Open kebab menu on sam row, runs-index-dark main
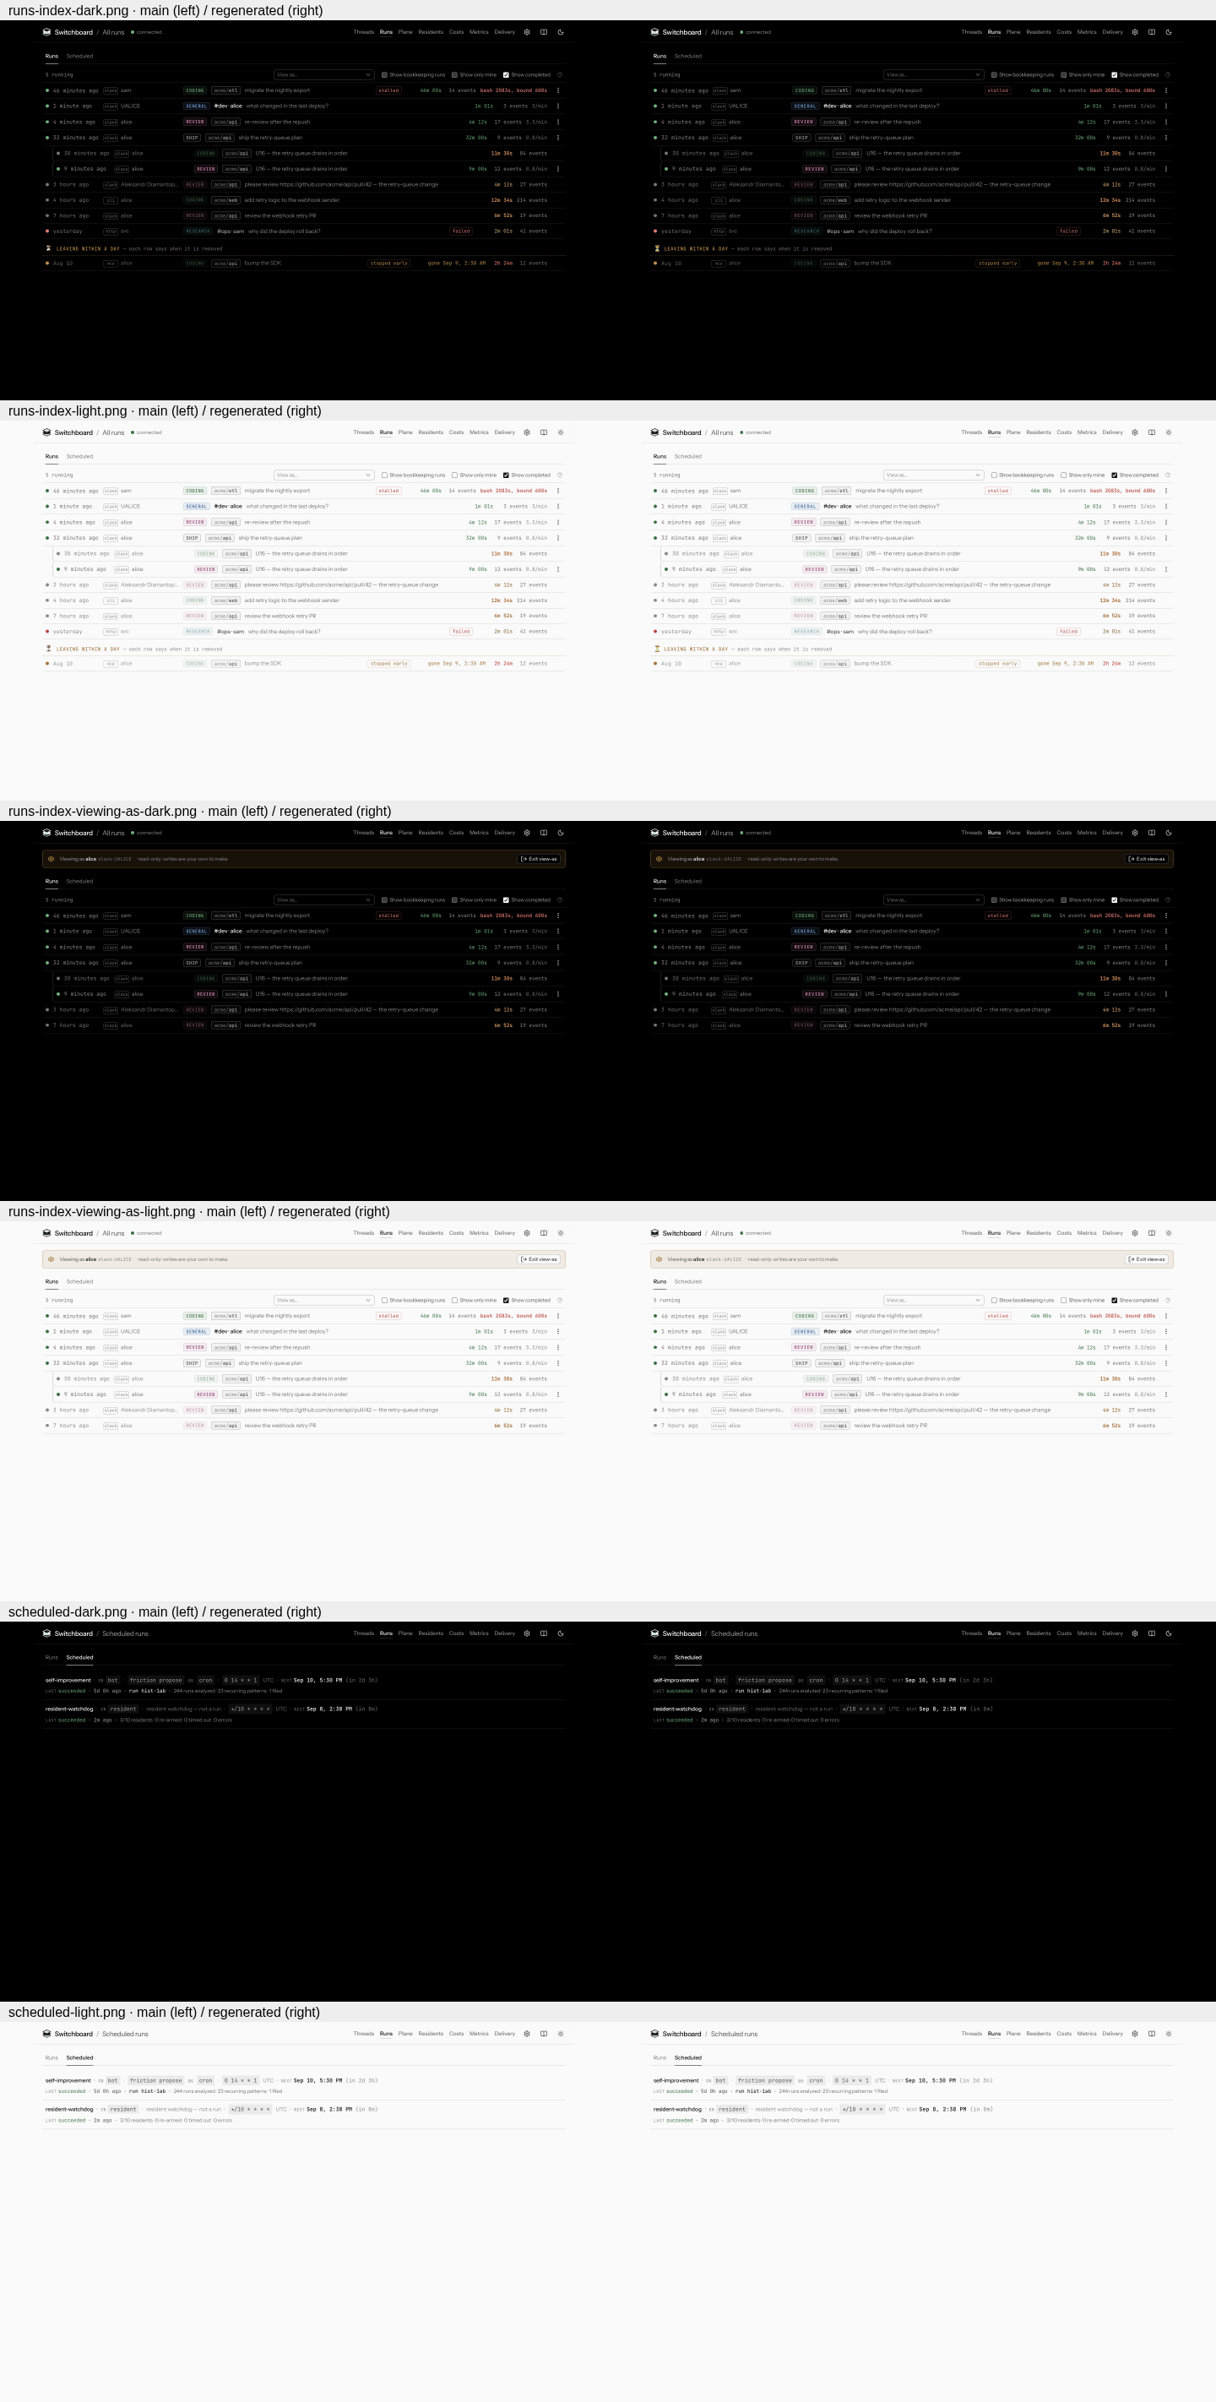This screenshot has width=1216, height=2402. [x=557, y=90]
